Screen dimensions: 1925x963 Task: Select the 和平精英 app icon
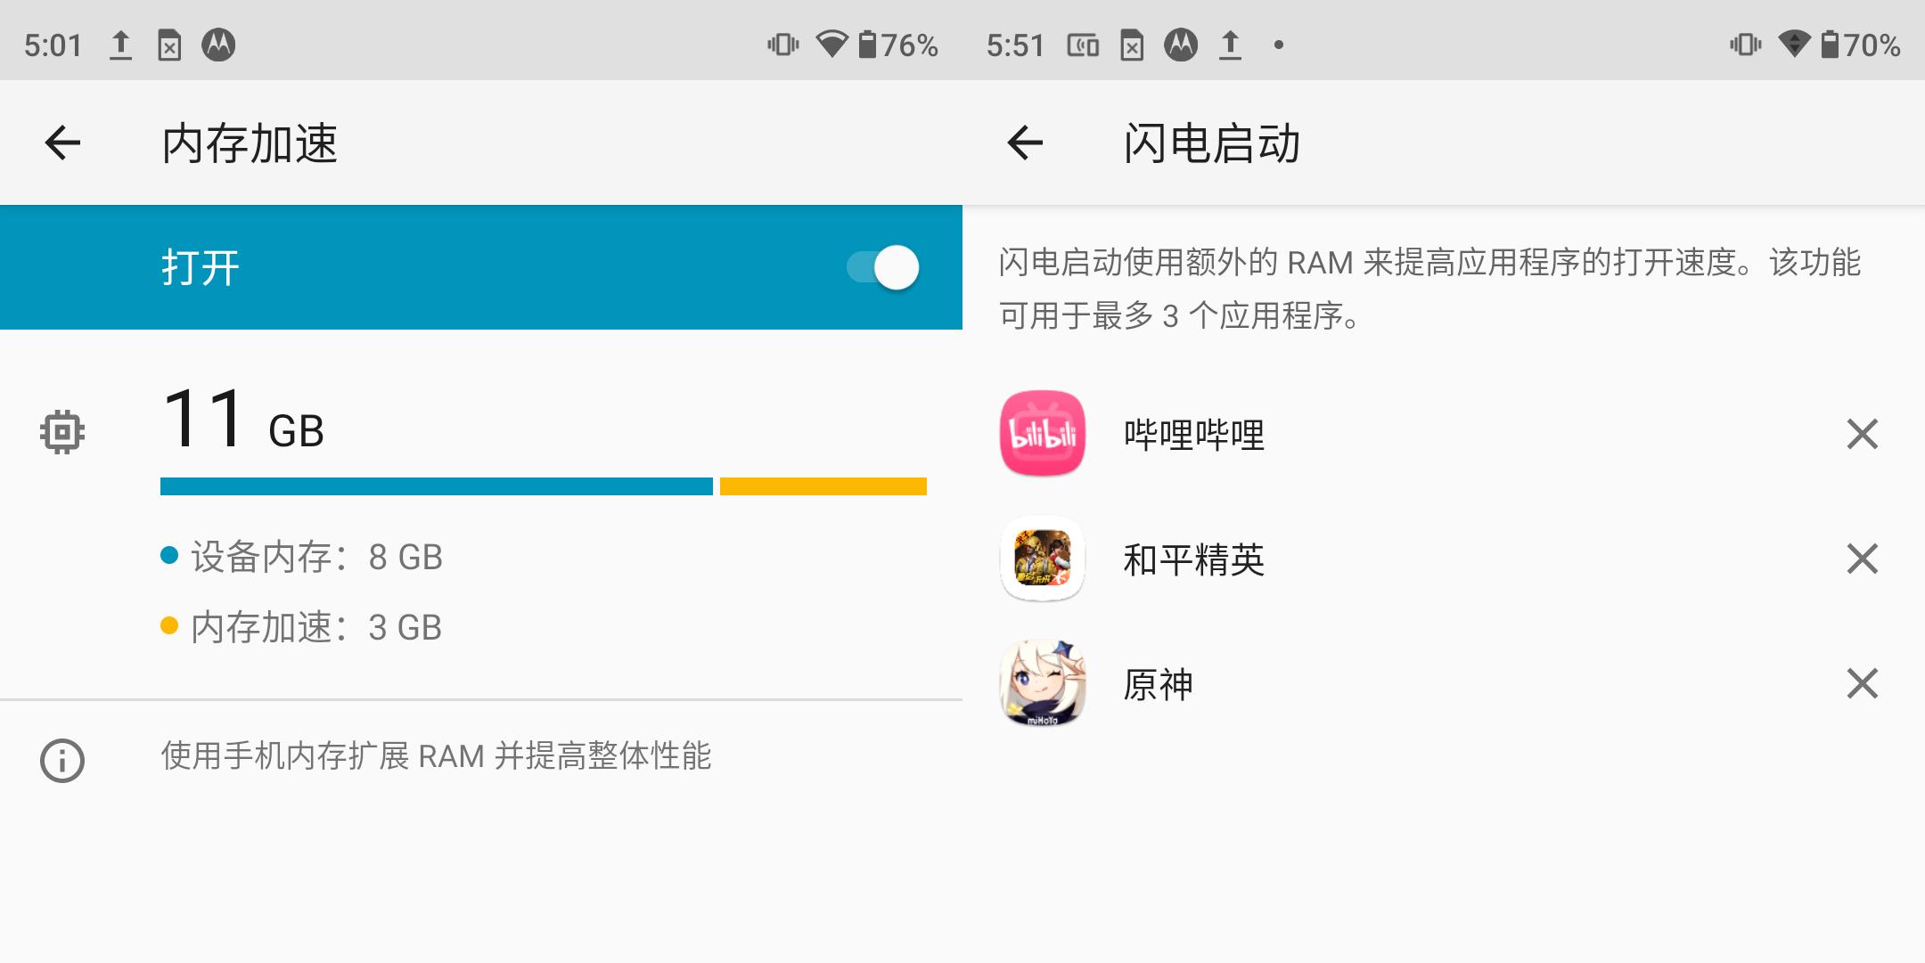tap(1043, 560)
